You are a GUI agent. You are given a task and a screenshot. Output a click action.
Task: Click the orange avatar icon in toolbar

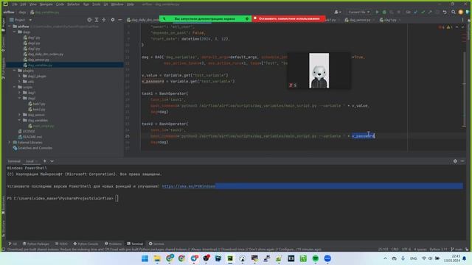coord(460,12)
